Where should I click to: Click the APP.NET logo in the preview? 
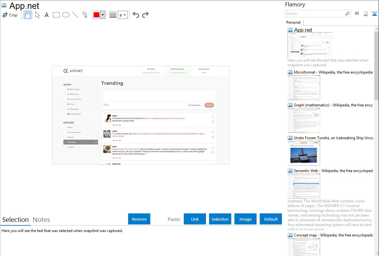coord(73,71)
